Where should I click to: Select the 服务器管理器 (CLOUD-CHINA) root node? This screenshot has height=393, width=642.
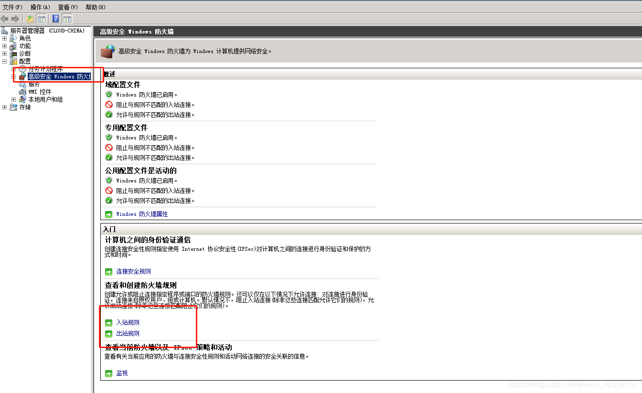pos(47,31)
